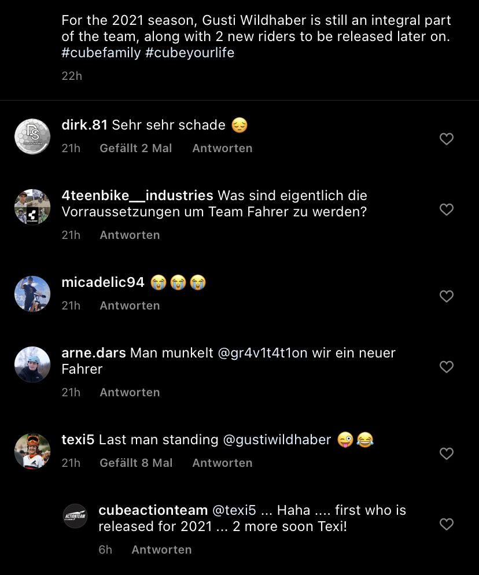Image resolution: width=479 pixels, height=575 pixels.
Task: Reply to dirk.81 via Antworten
Action: point(222,148)
